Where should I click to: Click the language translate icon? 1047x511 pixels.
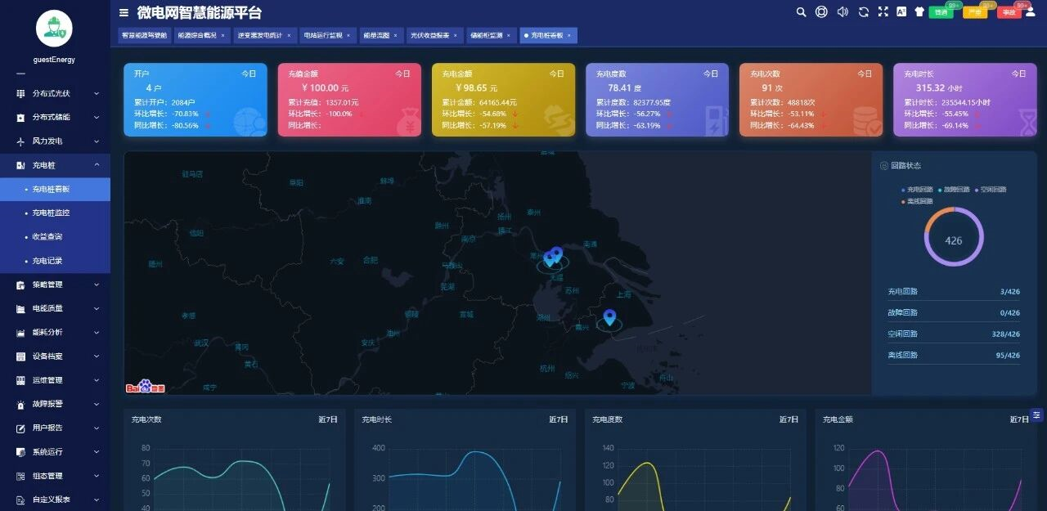tap(901, 12)
